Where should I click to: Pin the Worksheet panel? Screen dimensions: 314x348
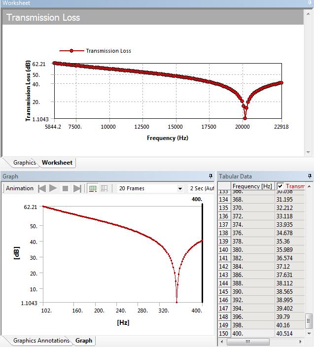coord(310,2)
